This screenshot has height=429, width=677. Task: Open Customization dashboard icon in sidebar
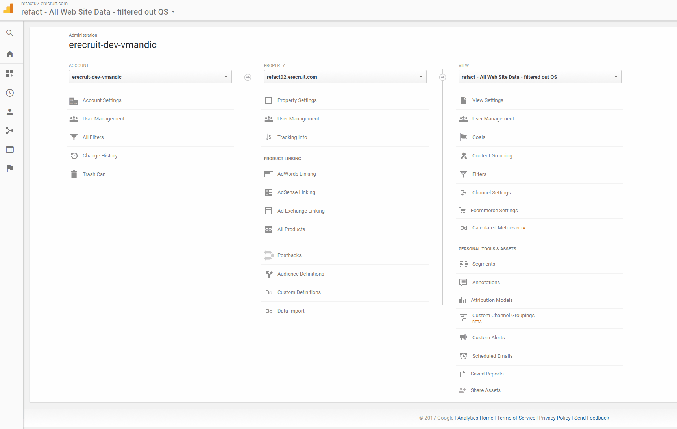pos(10,74)
